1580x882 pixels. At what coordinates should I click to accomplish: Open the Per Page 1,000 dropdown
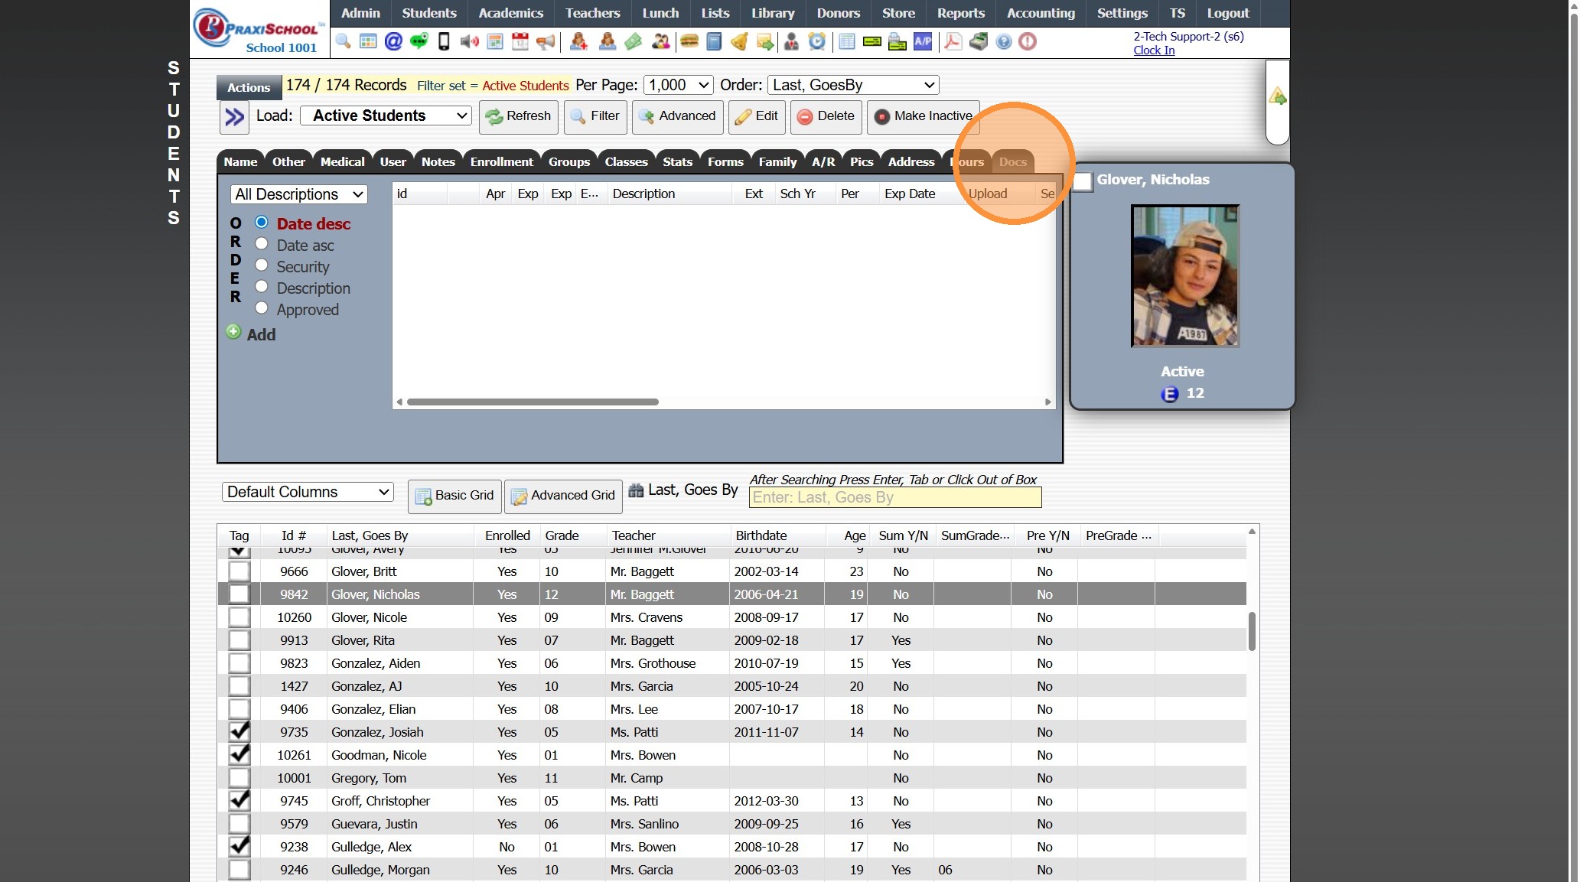678,85
